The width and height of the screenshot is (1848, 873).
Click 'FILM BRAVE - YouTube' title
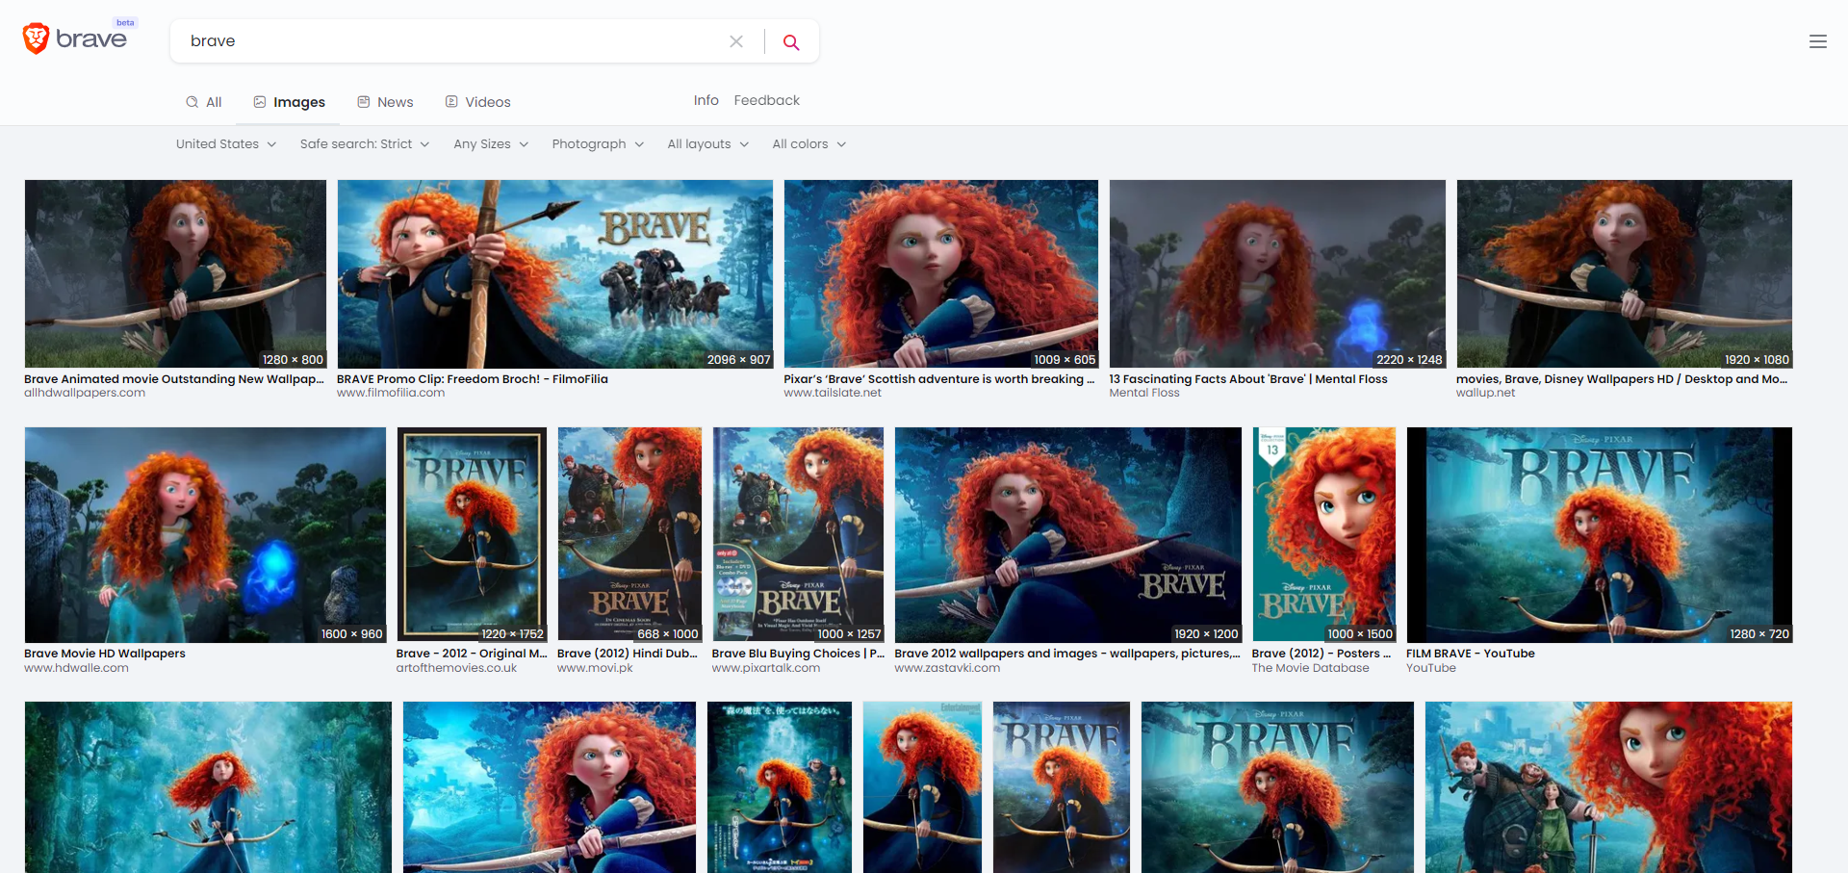click(x=1471, y=654)
